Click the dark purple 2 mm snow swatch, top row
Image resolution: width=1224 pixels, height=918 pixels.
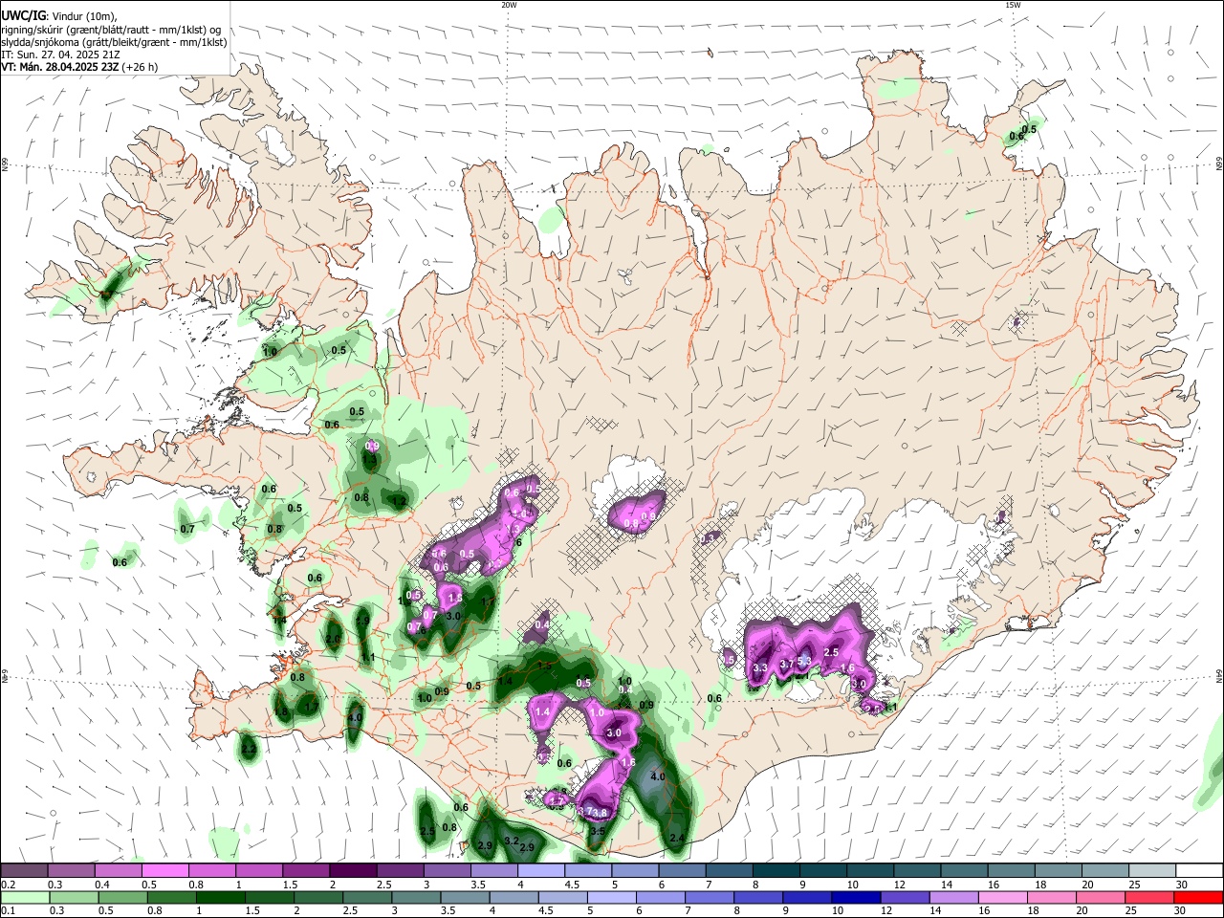352,870
